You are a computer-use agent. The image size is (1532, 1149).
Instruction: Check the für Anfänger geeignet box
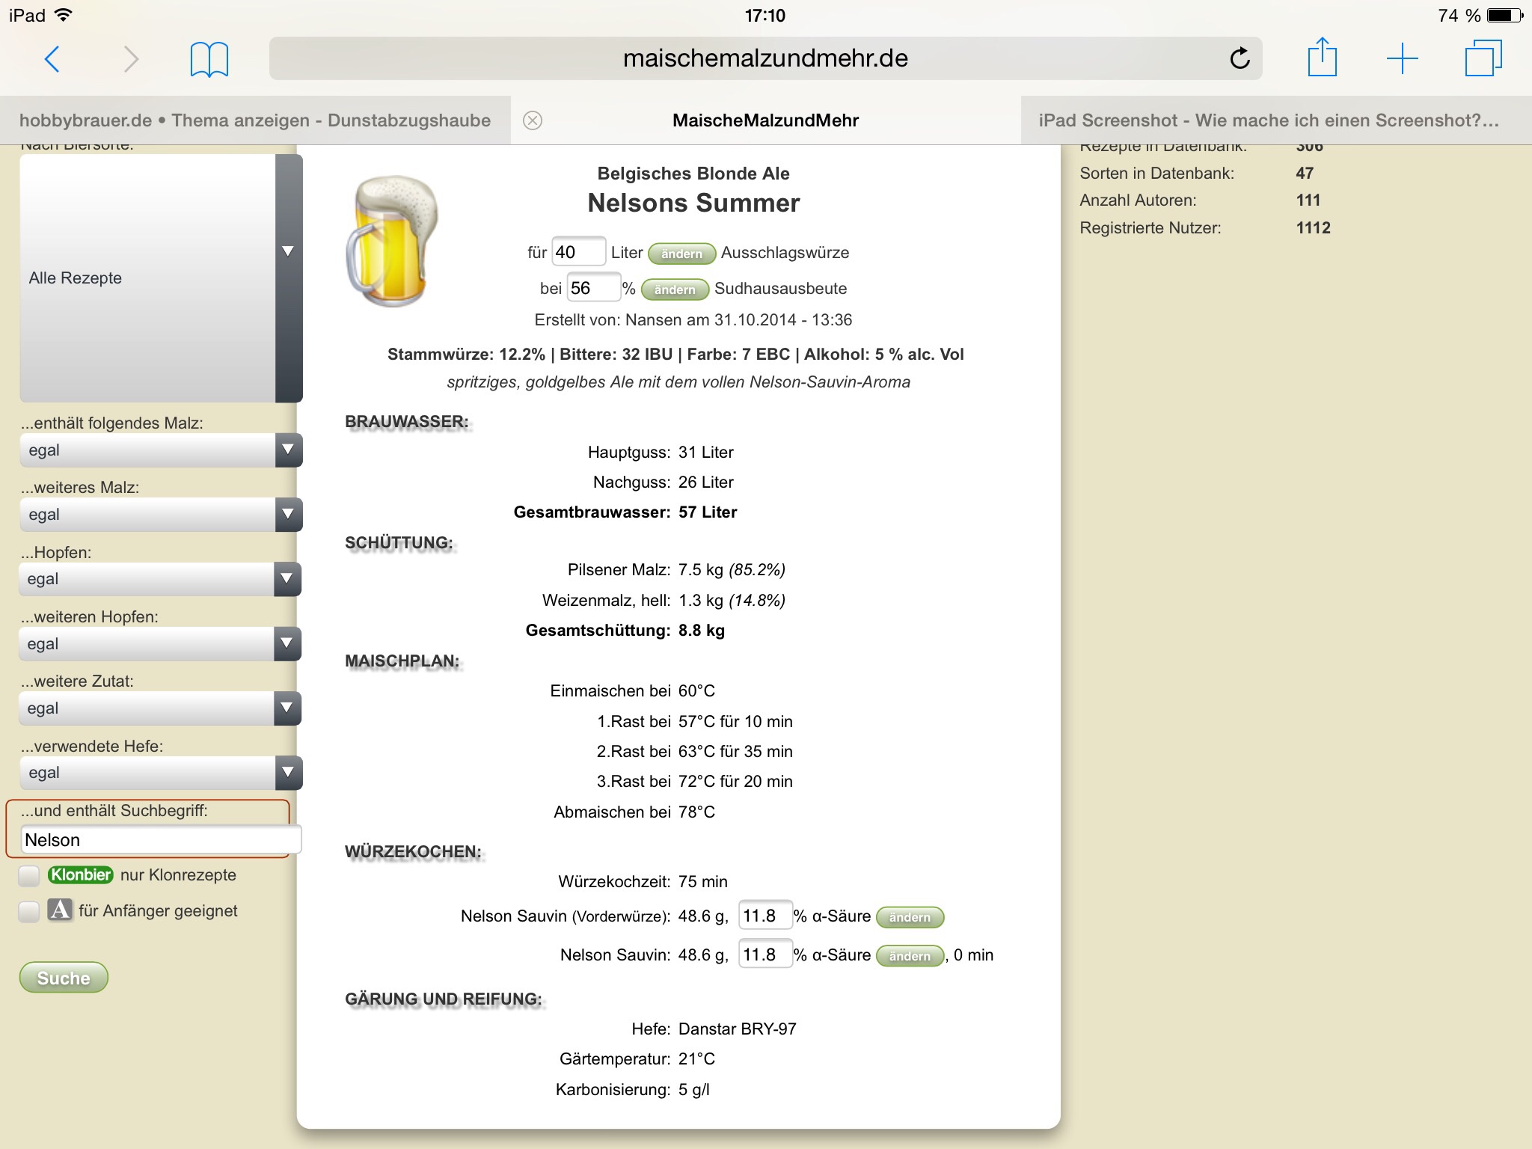coord(29,911)
